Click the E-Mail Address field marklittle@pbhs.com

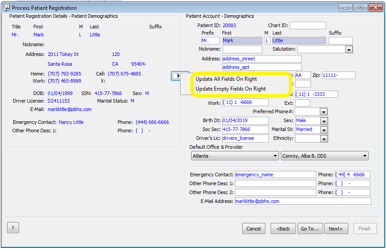303,201
